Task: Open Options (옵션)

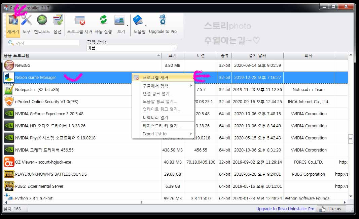Action: point(58,24)
